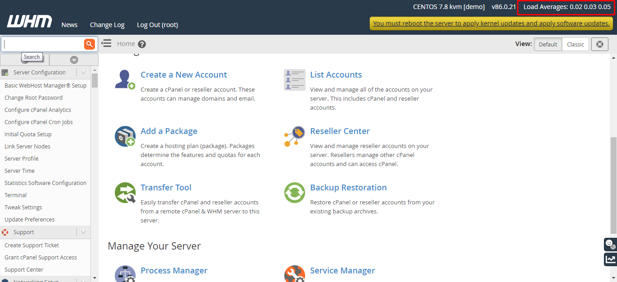Image resolution: width=617 pixels, height=282 pixels.
Task: Open the feedback smiley icon on right edge
Action: (x=610, y=244)
